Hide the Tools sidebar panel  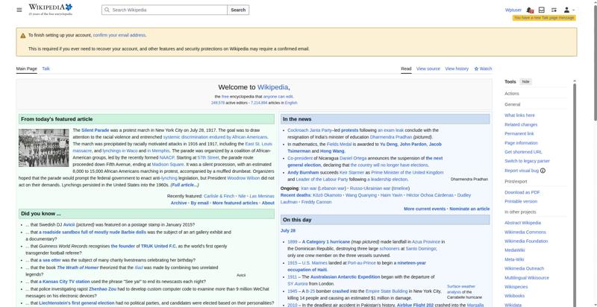[x=525, y=82]
